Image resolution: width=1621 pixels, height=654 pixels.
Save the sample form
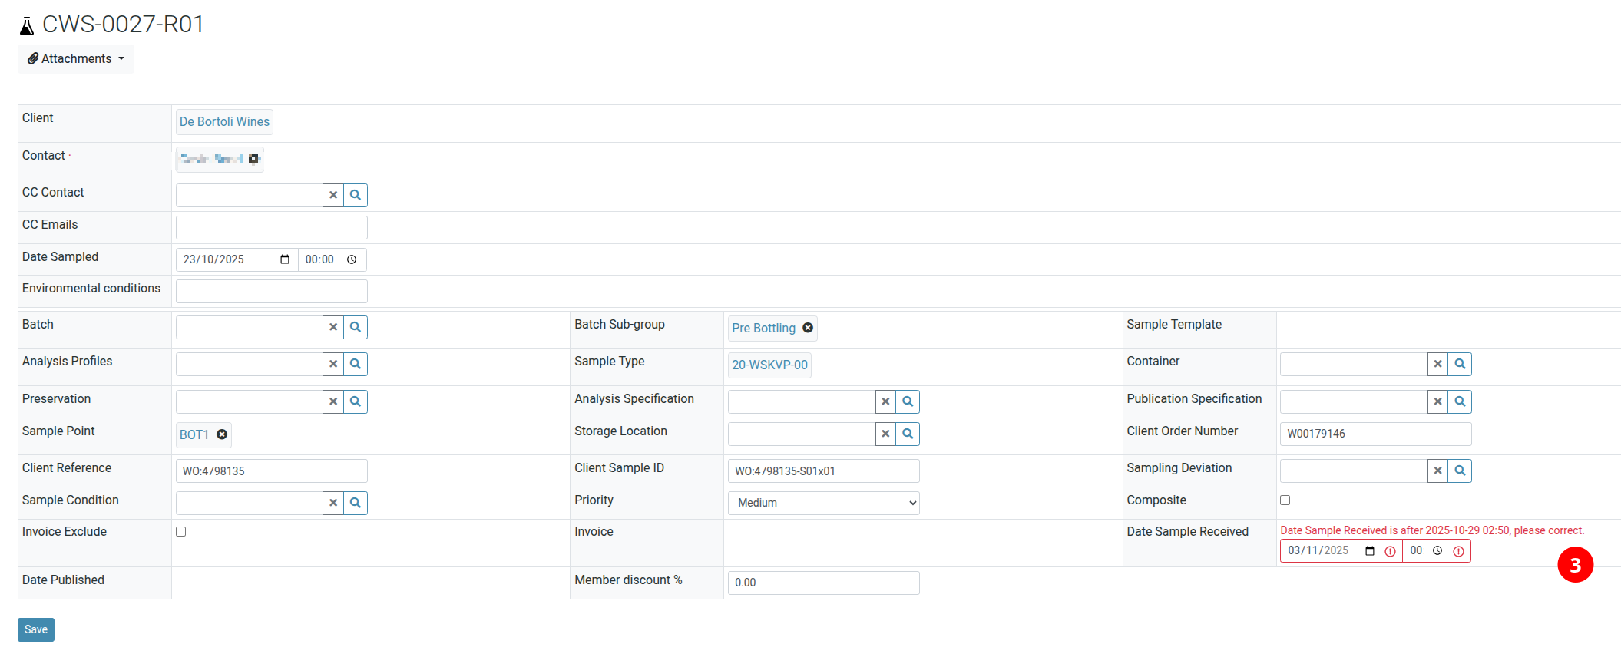point(36,629)
